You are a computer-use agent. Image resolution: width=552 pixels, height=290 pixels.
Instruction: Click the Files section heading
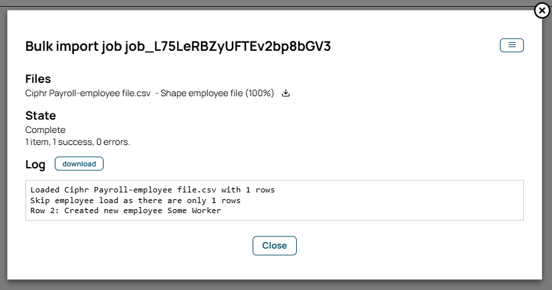38,79
